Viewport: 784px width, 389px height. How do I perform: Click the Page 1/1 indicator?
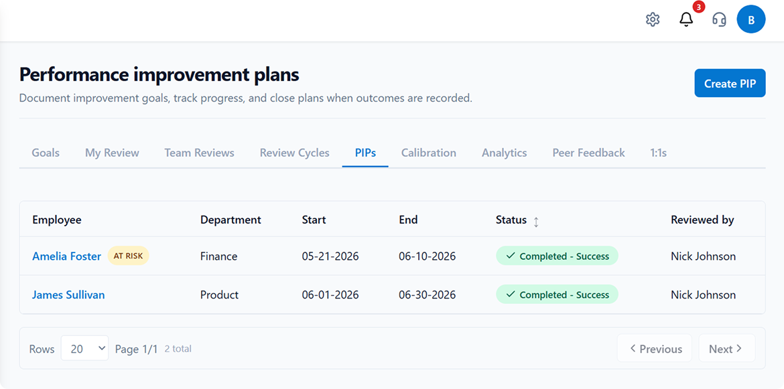point(136,349)
